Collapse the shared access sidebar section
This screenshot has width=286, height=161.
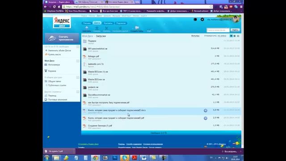[x=78, y=77]
